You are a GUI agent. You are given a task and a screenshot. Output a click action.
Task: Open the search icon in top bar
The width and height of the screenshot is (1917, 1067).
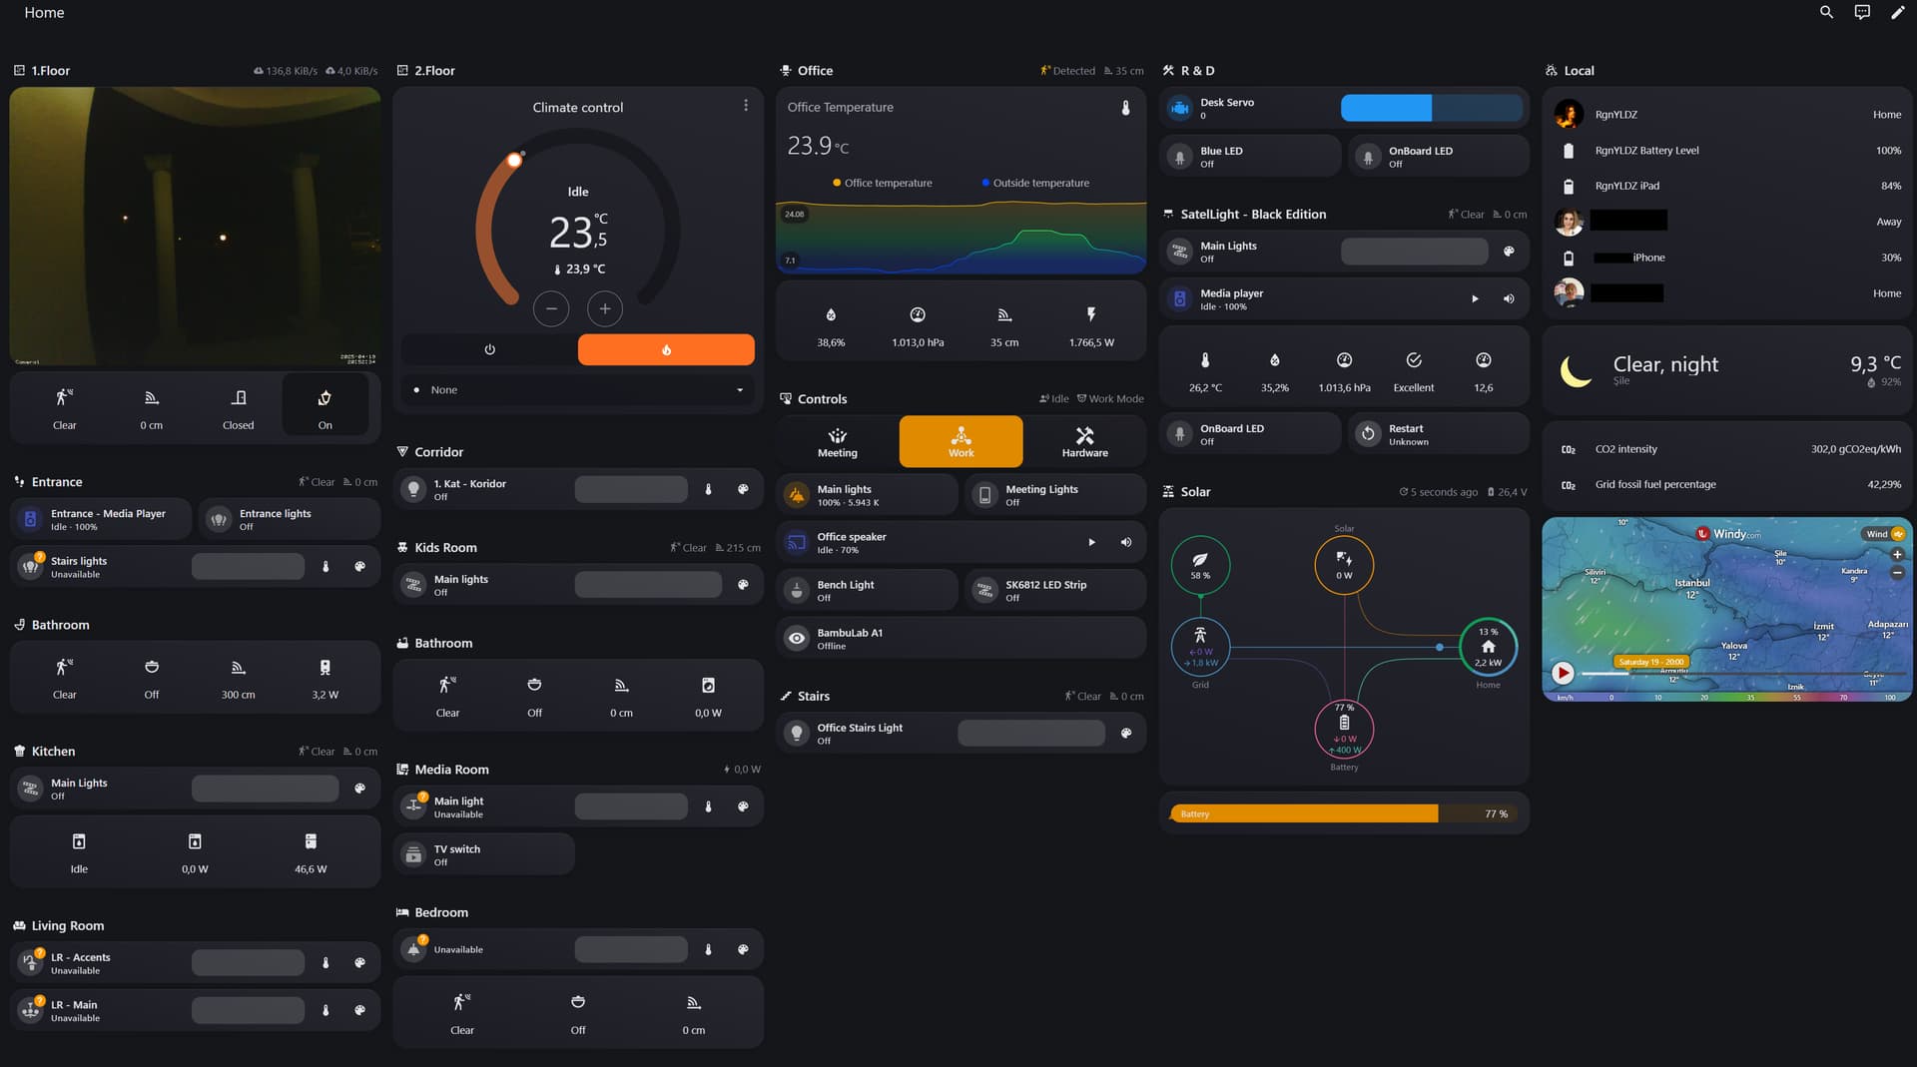(x=1826, y=12)
